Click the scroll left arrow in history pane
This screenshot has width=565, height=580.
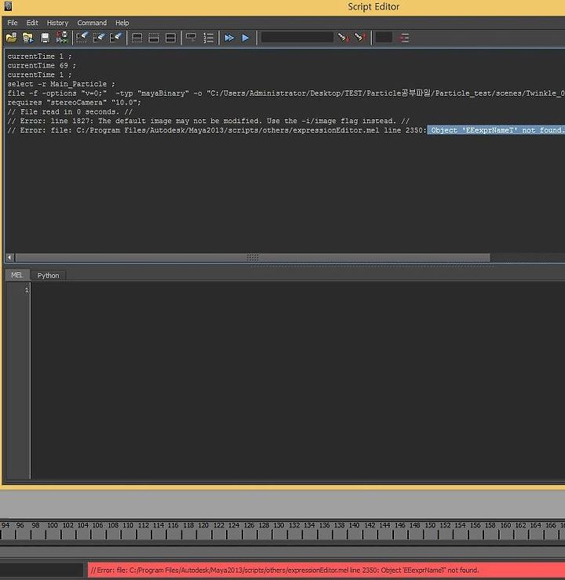click(10, 257)
